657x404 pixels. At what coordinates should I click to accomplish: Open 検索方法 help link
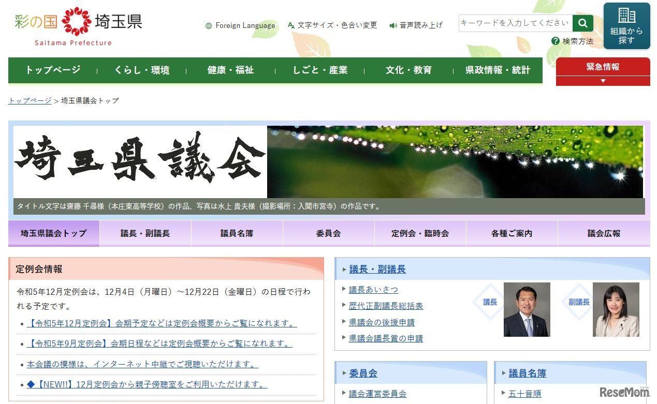pos(578,41)
